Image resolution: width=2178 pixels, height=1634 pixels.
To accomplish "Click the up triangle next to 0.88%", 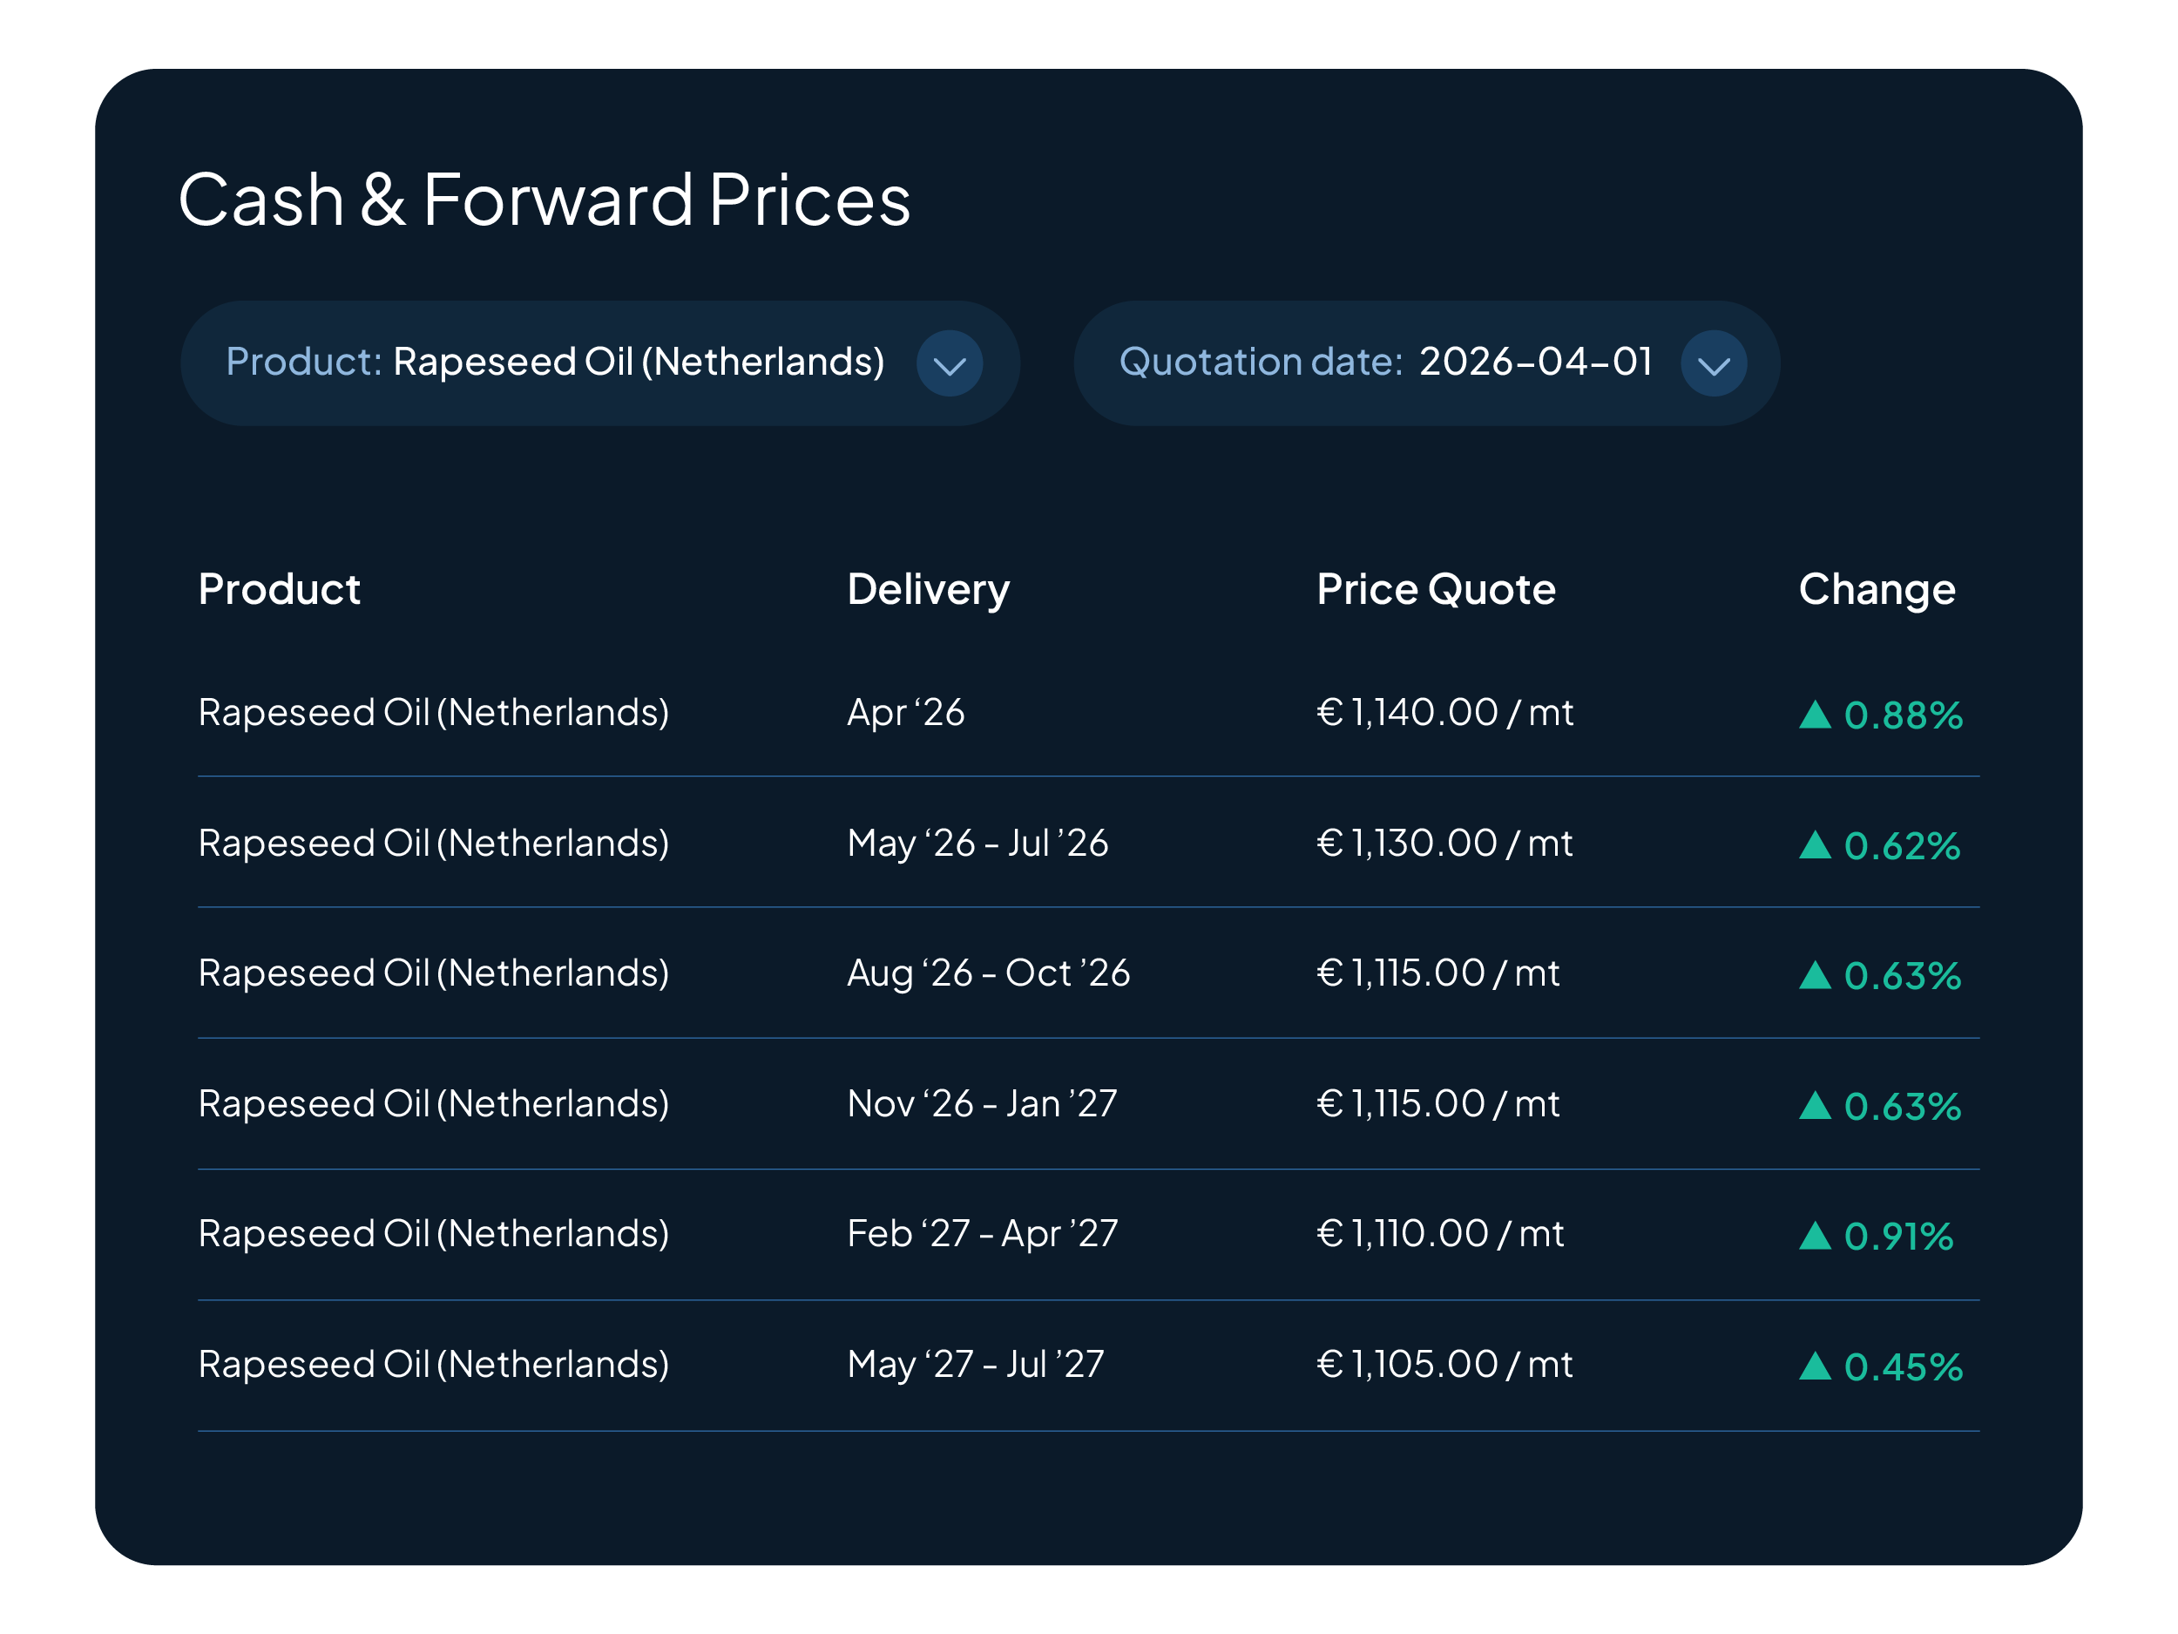I will [x=1815, y=715].
